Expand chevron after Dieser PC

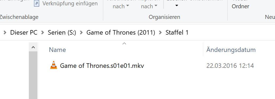click(42, 32)
